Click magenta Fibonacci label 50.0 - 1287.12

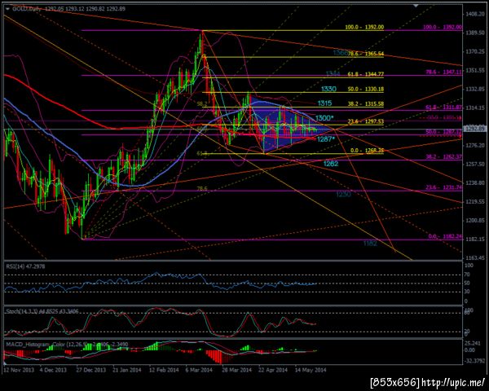pos(444,132)
